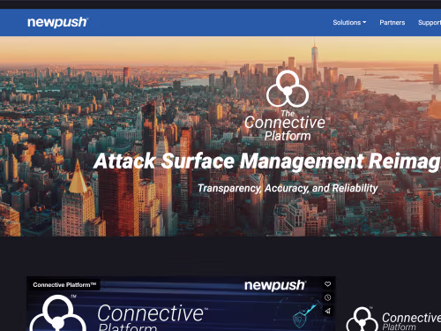The width and height of the screenshot is (441, 331).
Task: Open the Support link in navbar
Action: pos(430,22)
